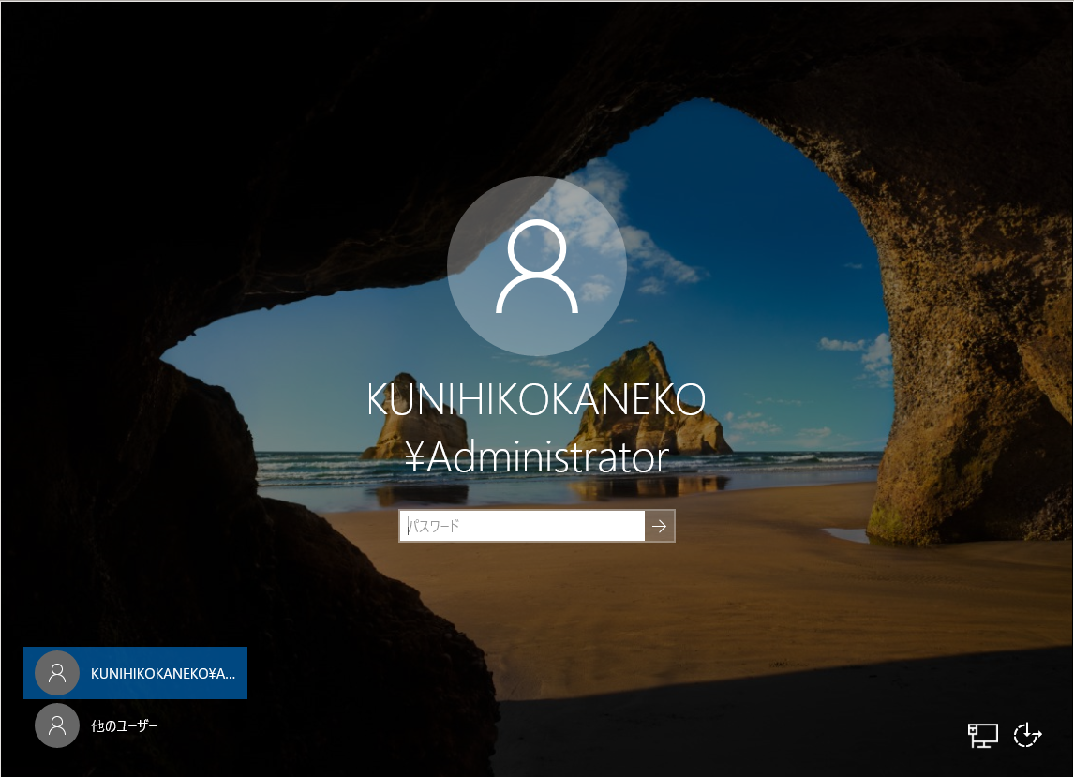Click the KUNIHIKOKANEKO tile avatar icon
1074x777 pixels.
tap(57, 673)
